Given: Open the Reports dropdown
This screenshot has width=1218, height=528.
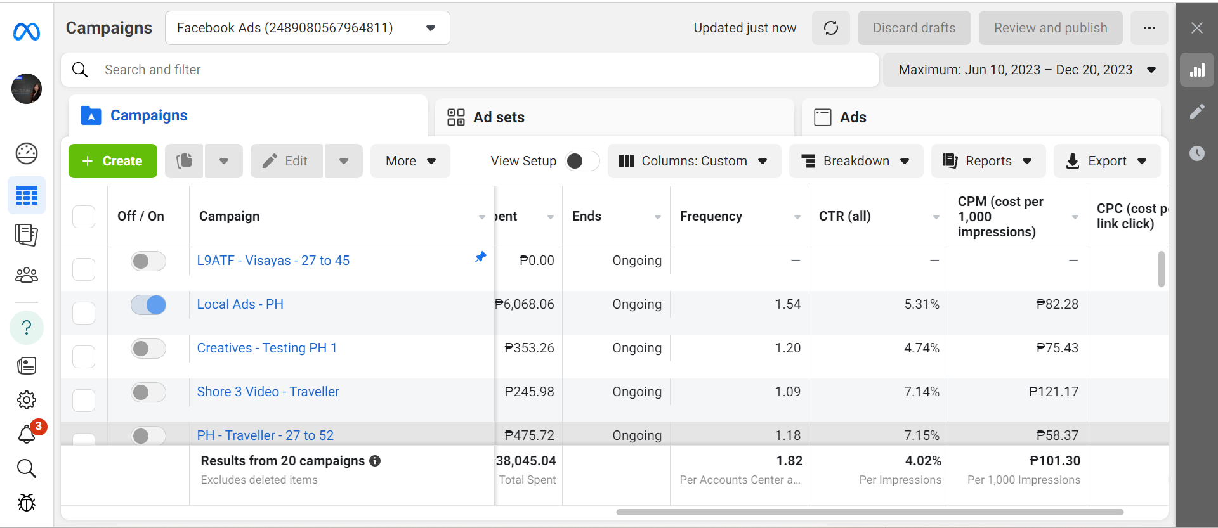Looking at the screenshot, I should pyautogui.click(x=988, y=161).
